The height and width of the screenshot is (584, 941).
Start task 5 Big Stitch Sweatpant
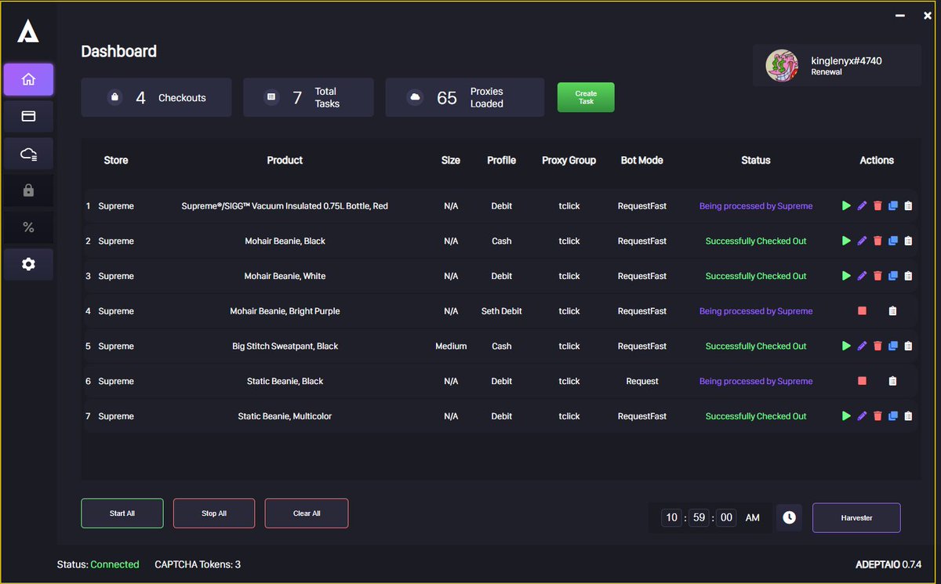pyautogui.click(x=846, y=346)
